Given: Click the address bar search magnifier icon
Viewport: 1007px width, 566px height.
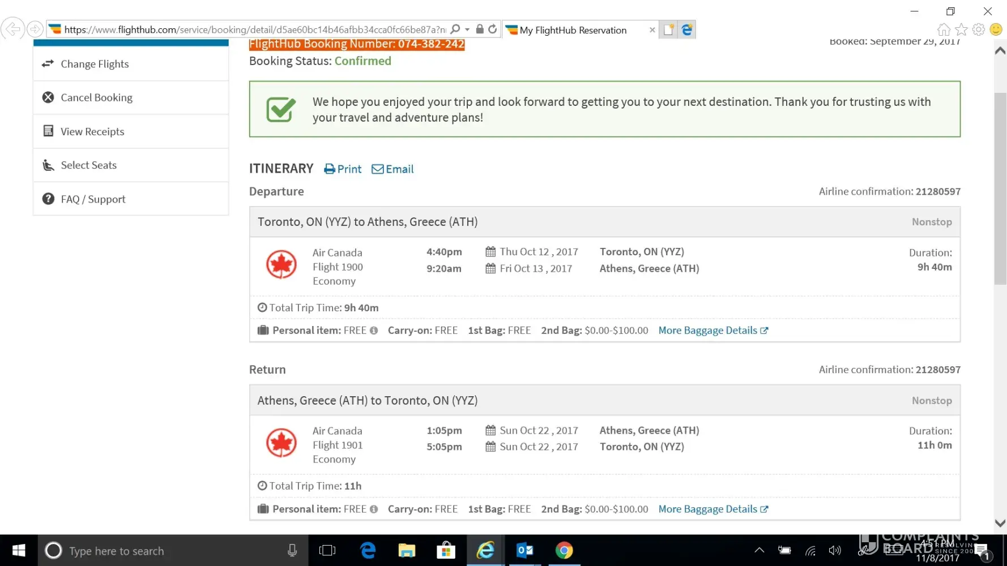Looking at the screenshot, I should coord(455,29).
